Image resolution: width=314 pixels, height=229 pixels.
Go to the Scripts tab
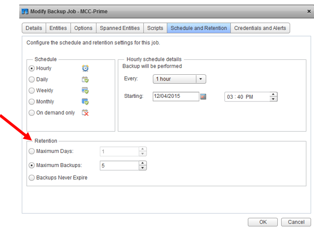[155, 28]
